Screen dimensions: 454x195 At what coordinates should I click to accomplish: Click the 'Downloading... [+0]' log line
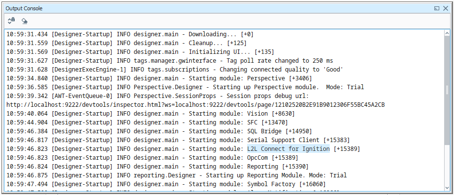[x=130, y=34]
